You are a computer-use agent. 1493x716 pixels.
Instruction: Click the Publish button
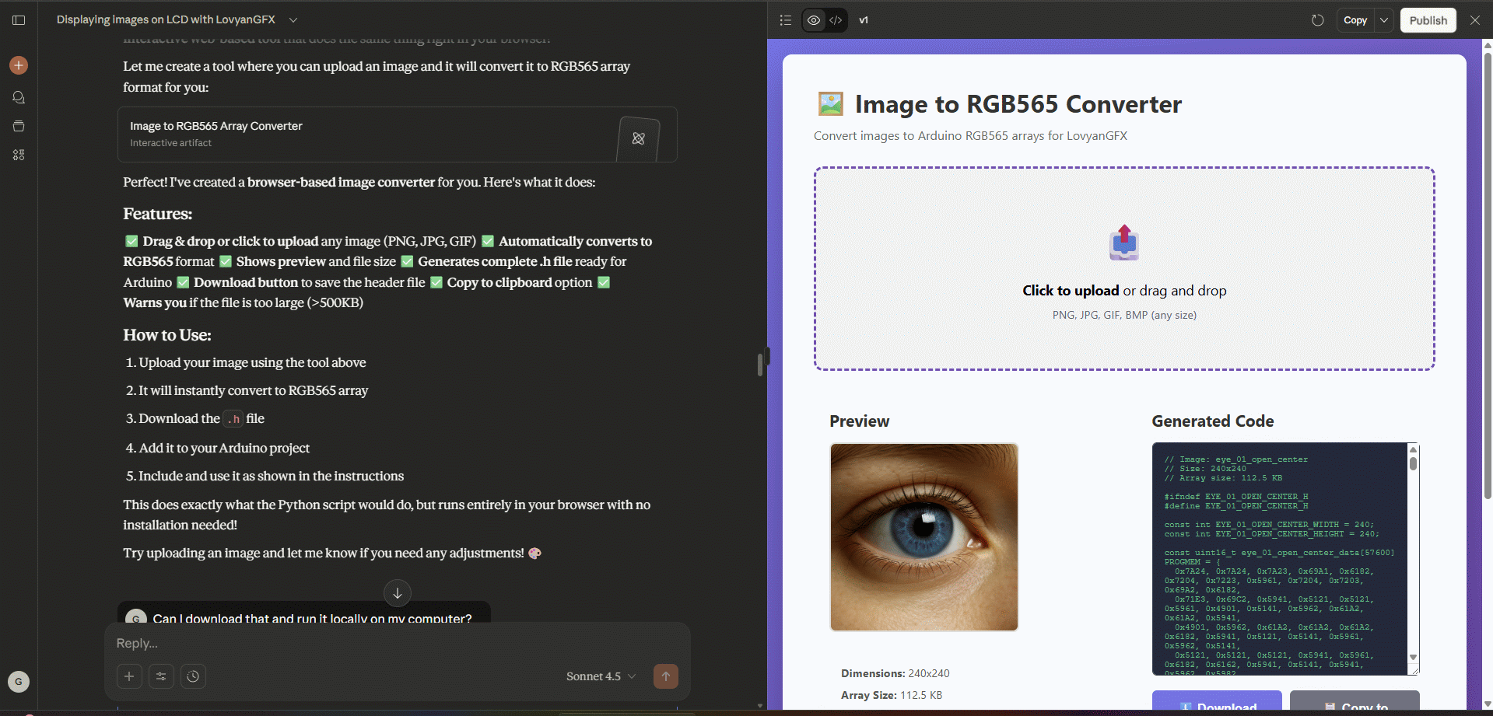pos(1428,20)
